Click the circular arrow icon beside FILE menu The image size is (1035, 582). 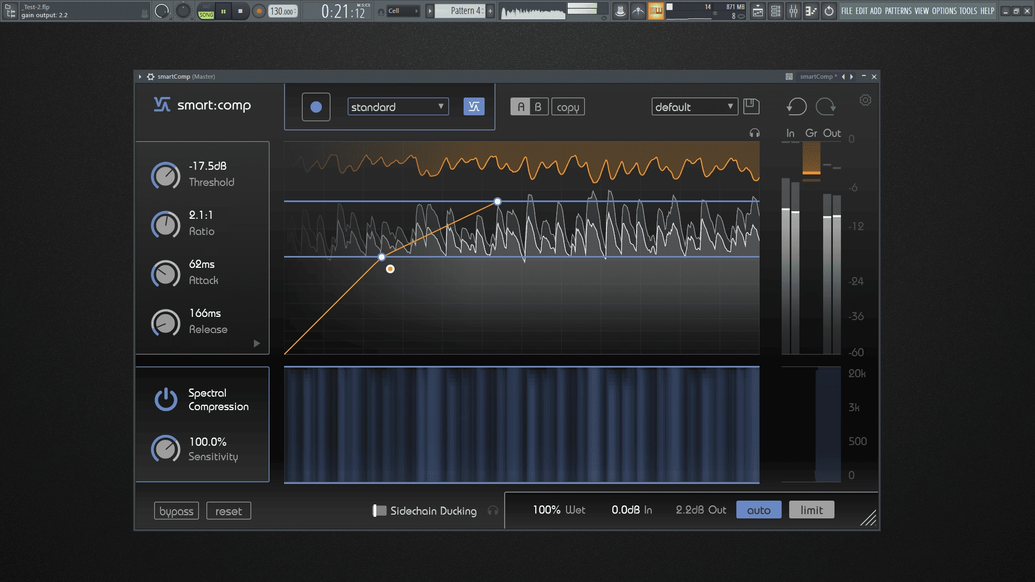pyautogui.click(x=829, y=11)
